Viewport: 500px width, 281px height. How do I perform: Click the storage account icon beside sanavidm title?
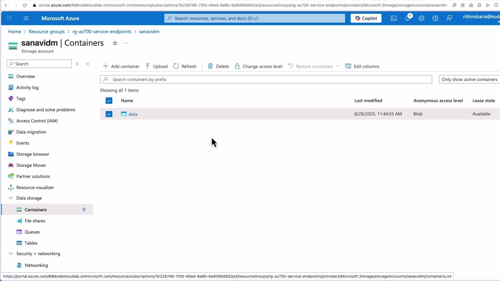tap(13, 46)
